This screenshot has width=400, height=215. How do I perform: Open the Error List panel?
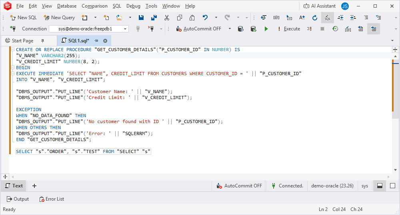(52, 199)
